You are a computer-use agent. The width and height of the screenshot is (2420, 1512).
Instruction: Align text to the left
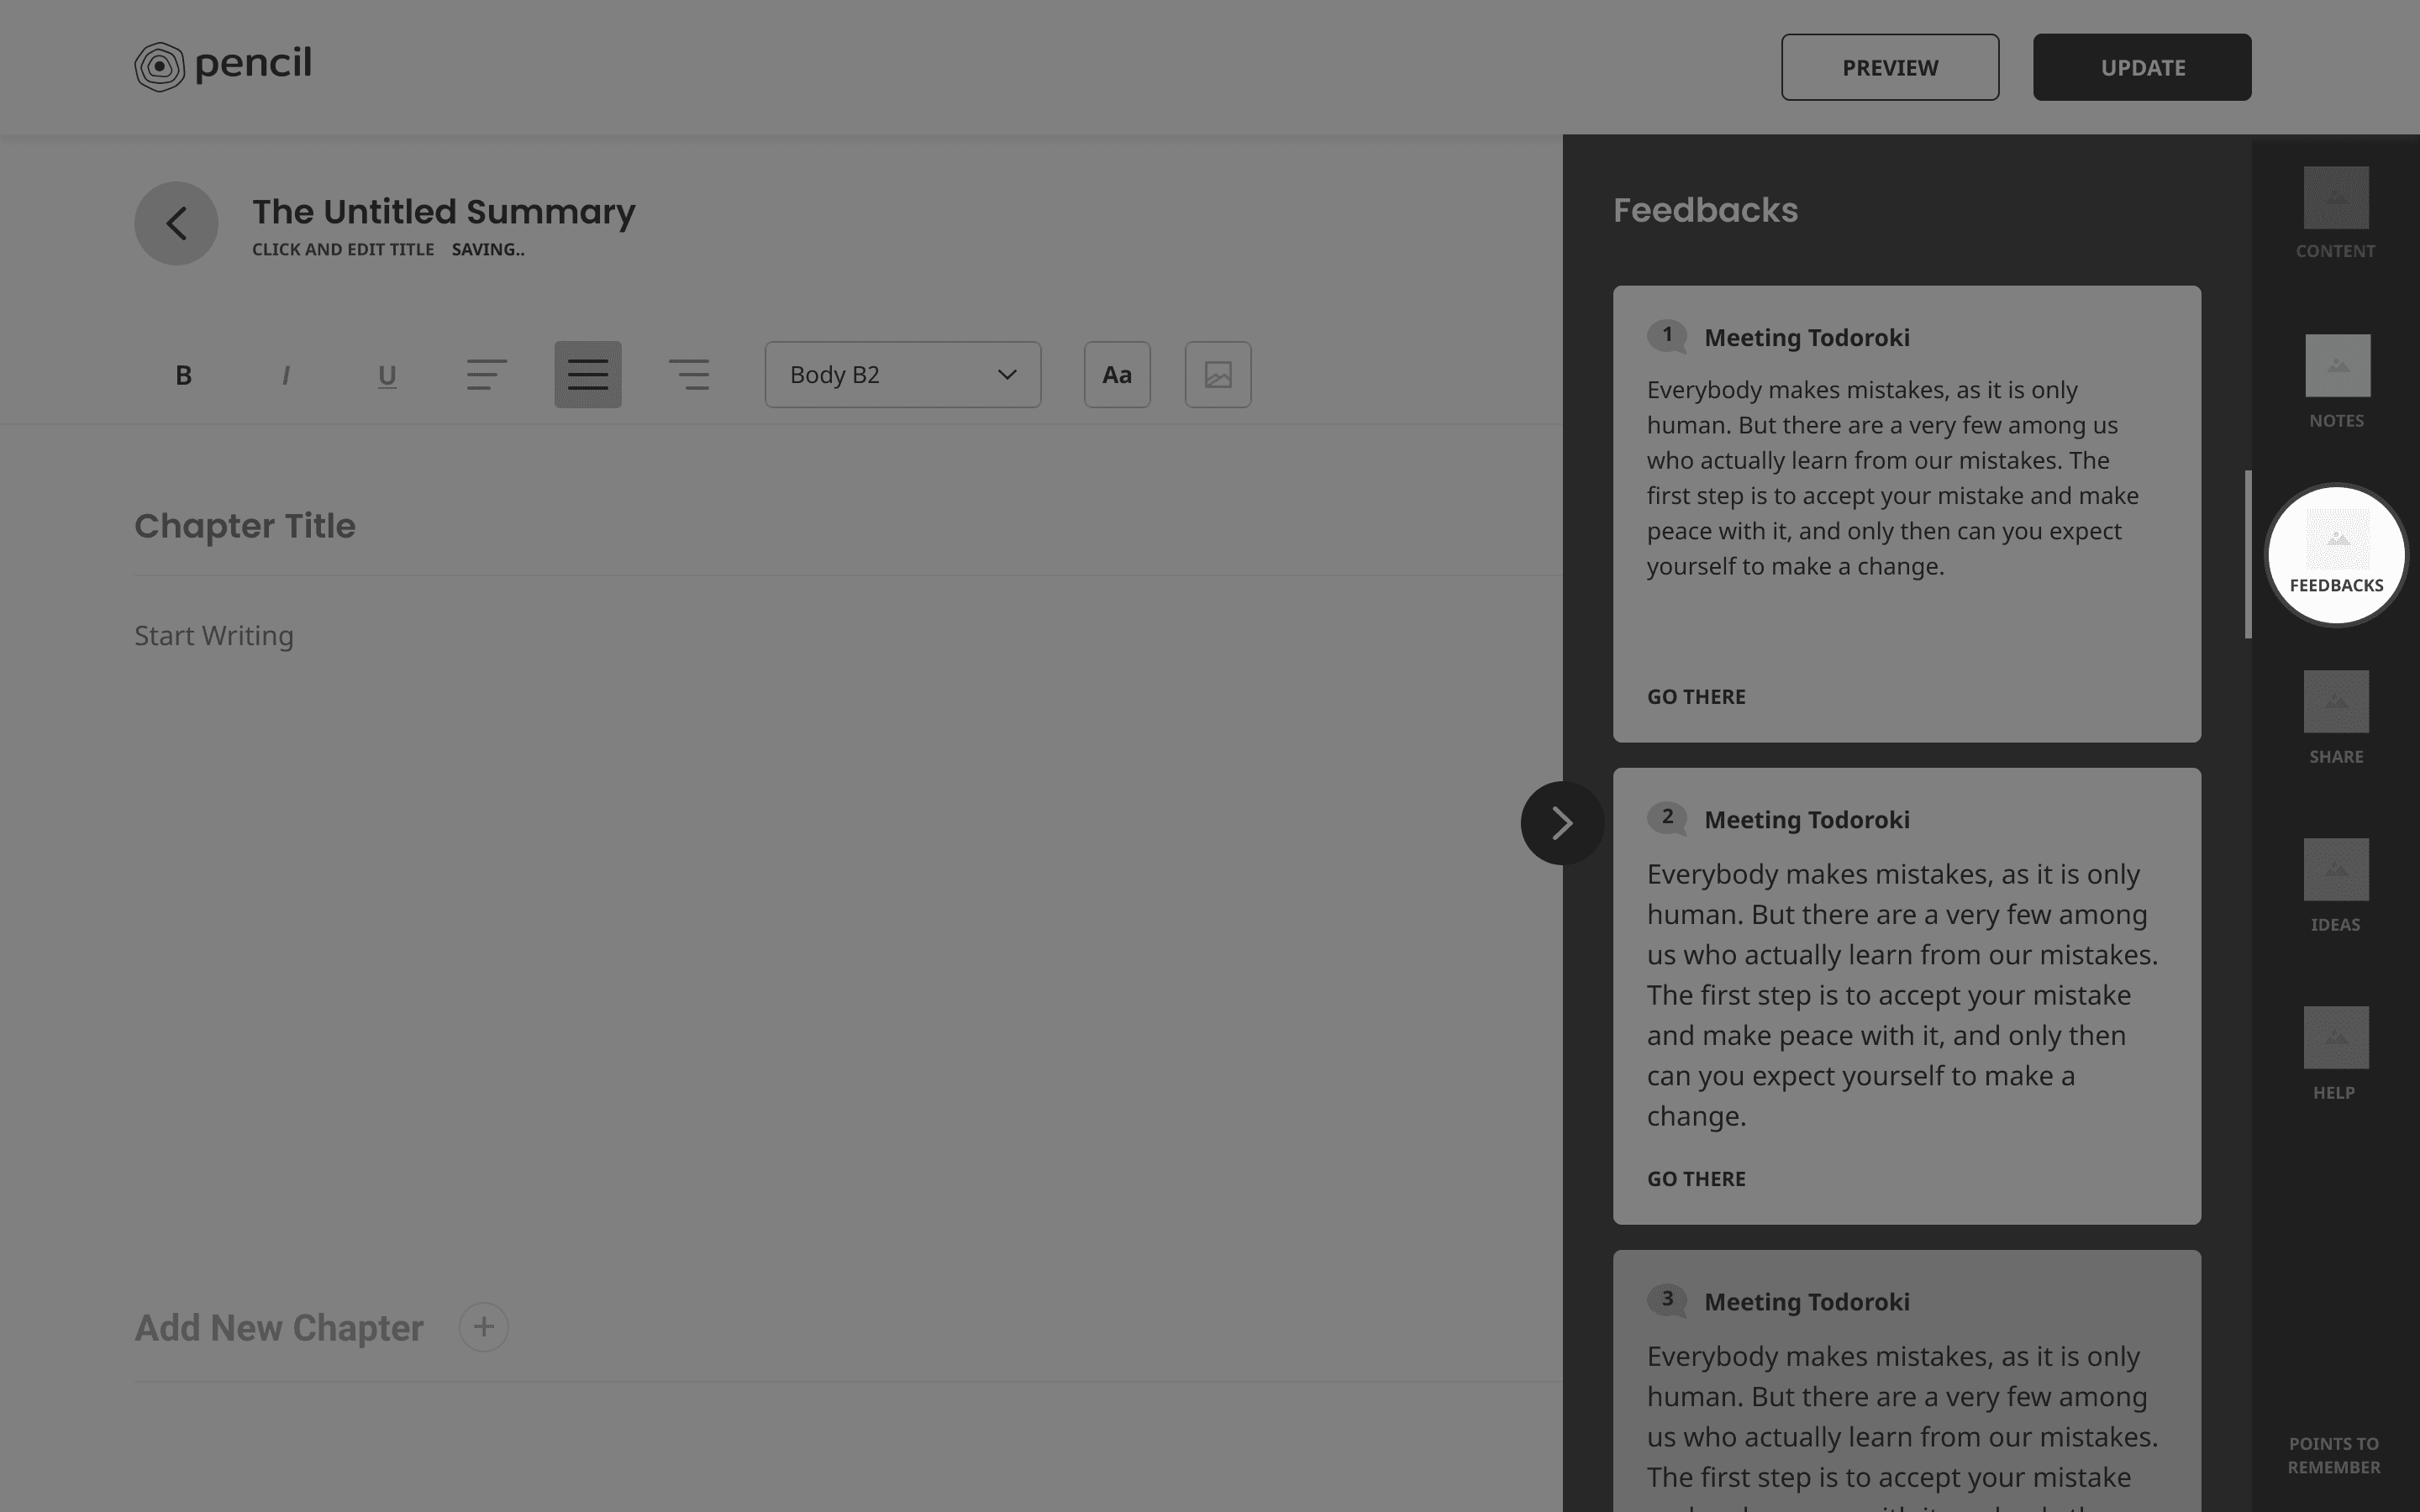[487, 375]
